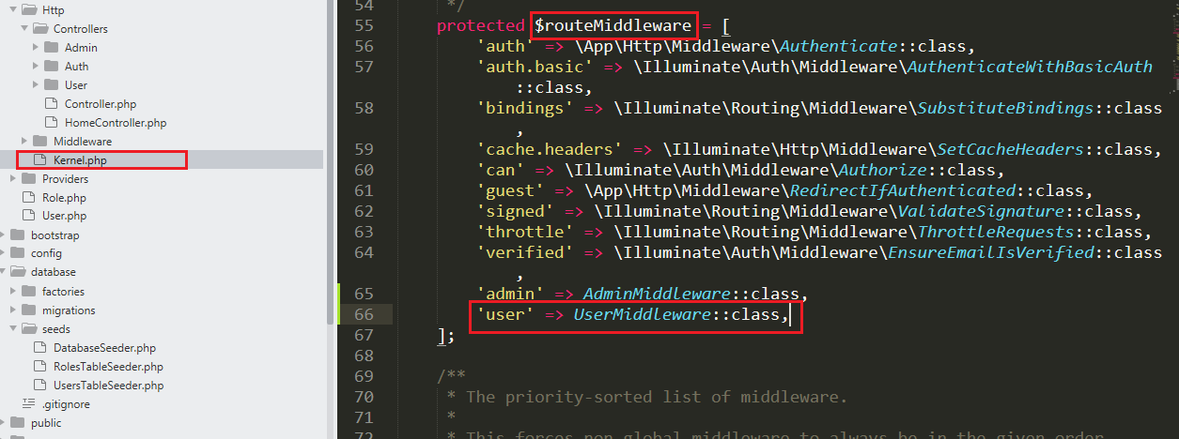This screenshot has width=1179, height=439.
Task: Open Controller.php from the sidebar
Action: (x=101, y=104)
